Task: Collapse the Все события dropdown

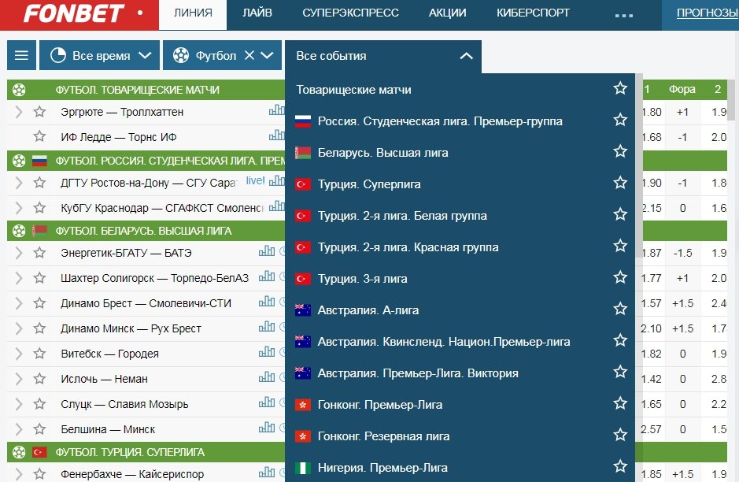Action: (x=466, y=56)
